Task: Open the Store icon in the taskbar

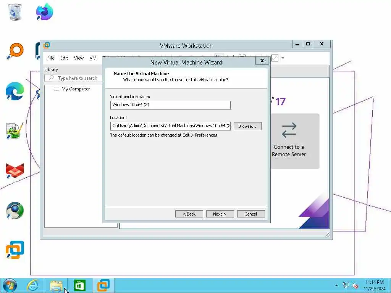Action: 79,285
